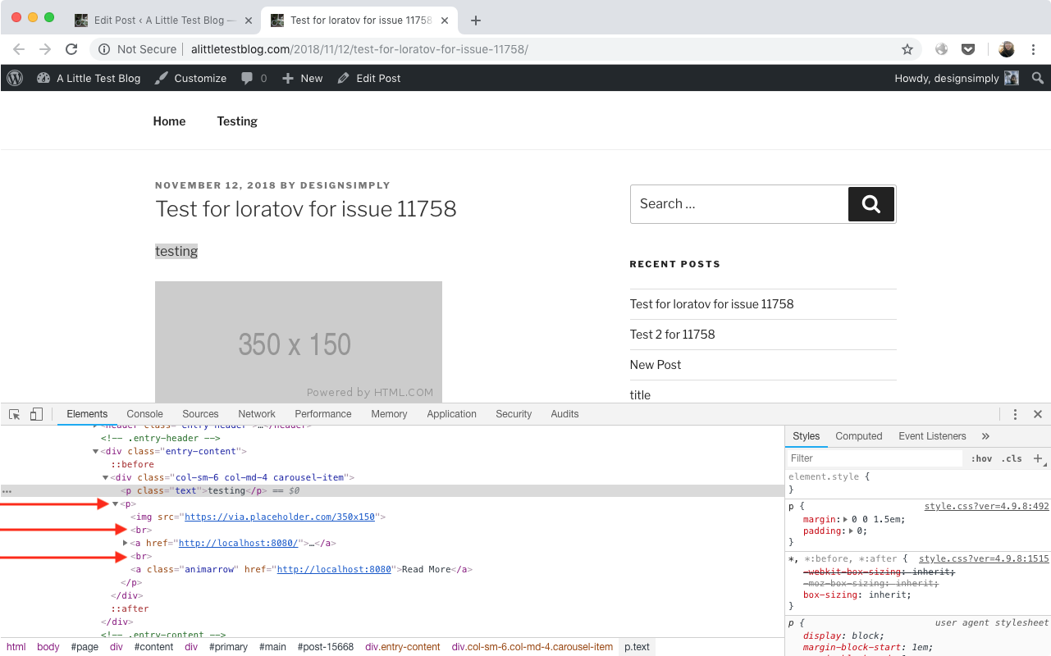
Task: Open Chrome three-dot menu
Action: click(x=1035, y=49)
